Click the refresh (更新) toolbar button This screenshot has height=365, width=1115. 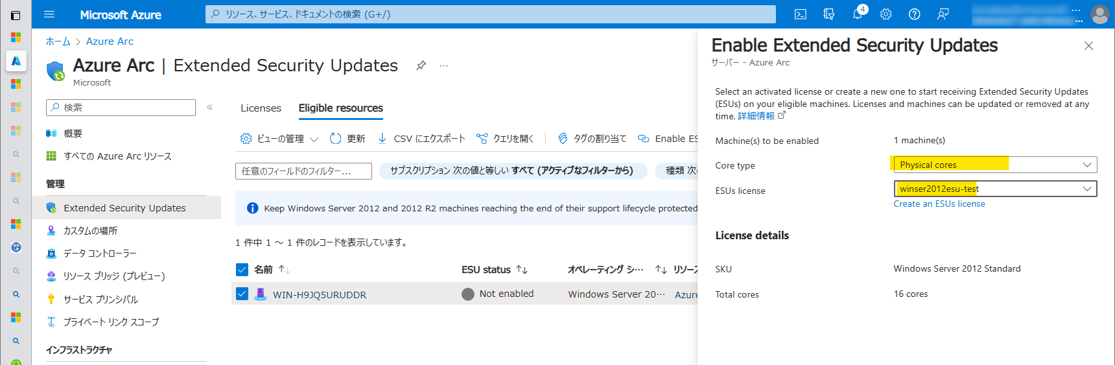[347, 139]
